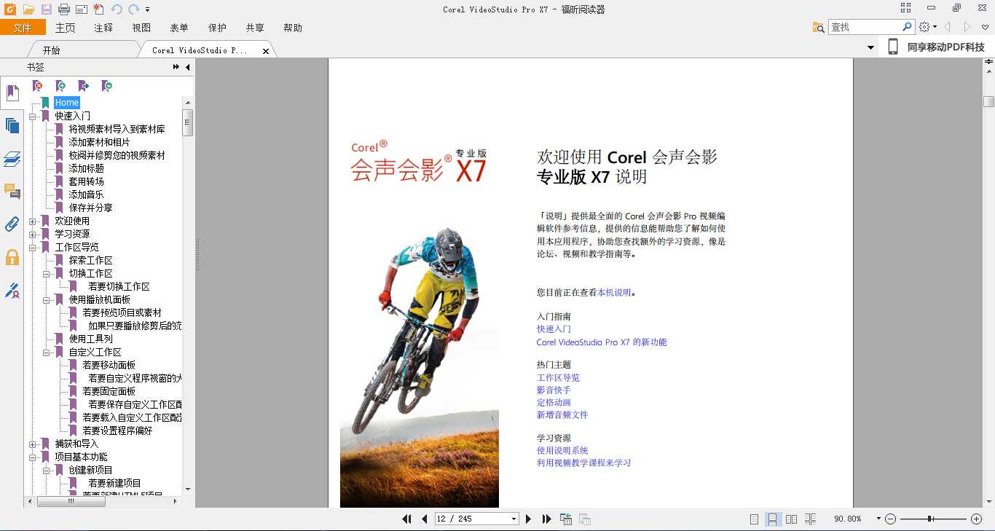
Task: Open the Bookmarks side panel icon
Action: 12,93
